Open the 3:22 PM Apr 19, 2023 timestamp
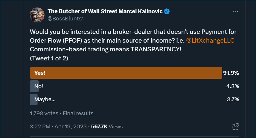The width and height of the screenshot is (256, 138). tap(58, 127)
